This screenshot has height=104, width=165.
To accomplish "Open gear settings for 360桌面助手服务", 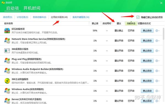I will tap(157, 51).
